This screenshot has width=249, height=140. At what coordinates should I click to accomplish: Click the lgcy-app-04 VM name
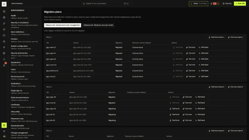click(51, 109)
